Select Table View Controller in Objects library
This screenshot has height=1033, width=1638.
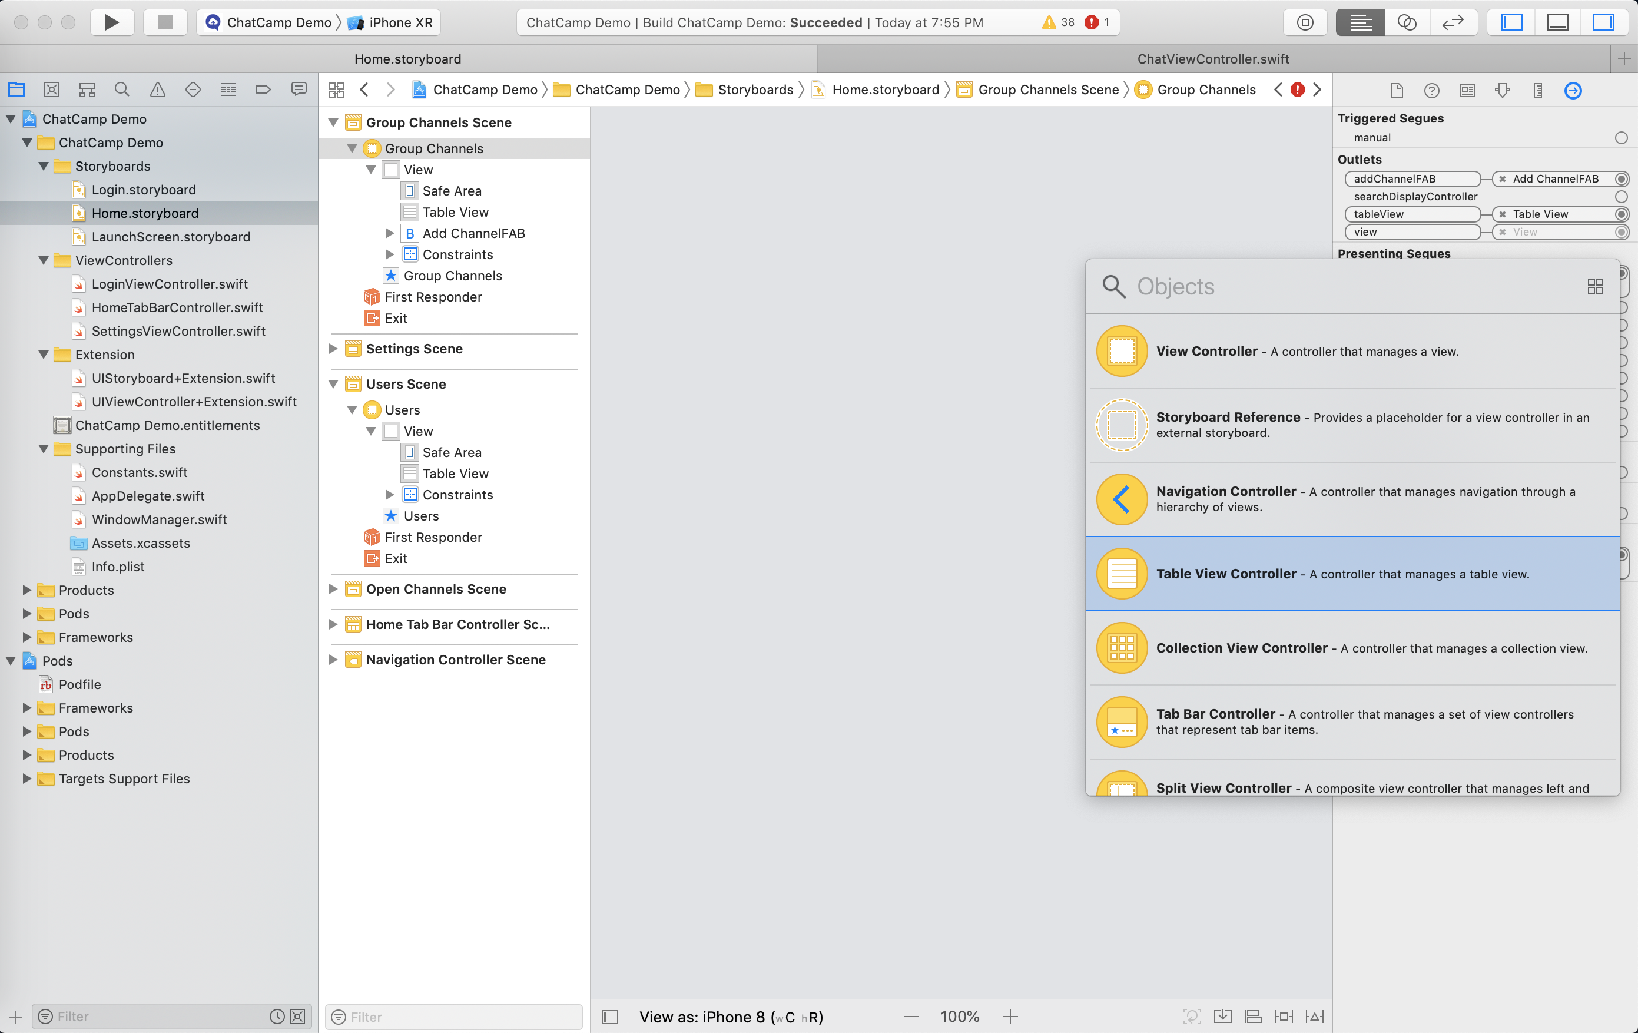pos(1353,574)
